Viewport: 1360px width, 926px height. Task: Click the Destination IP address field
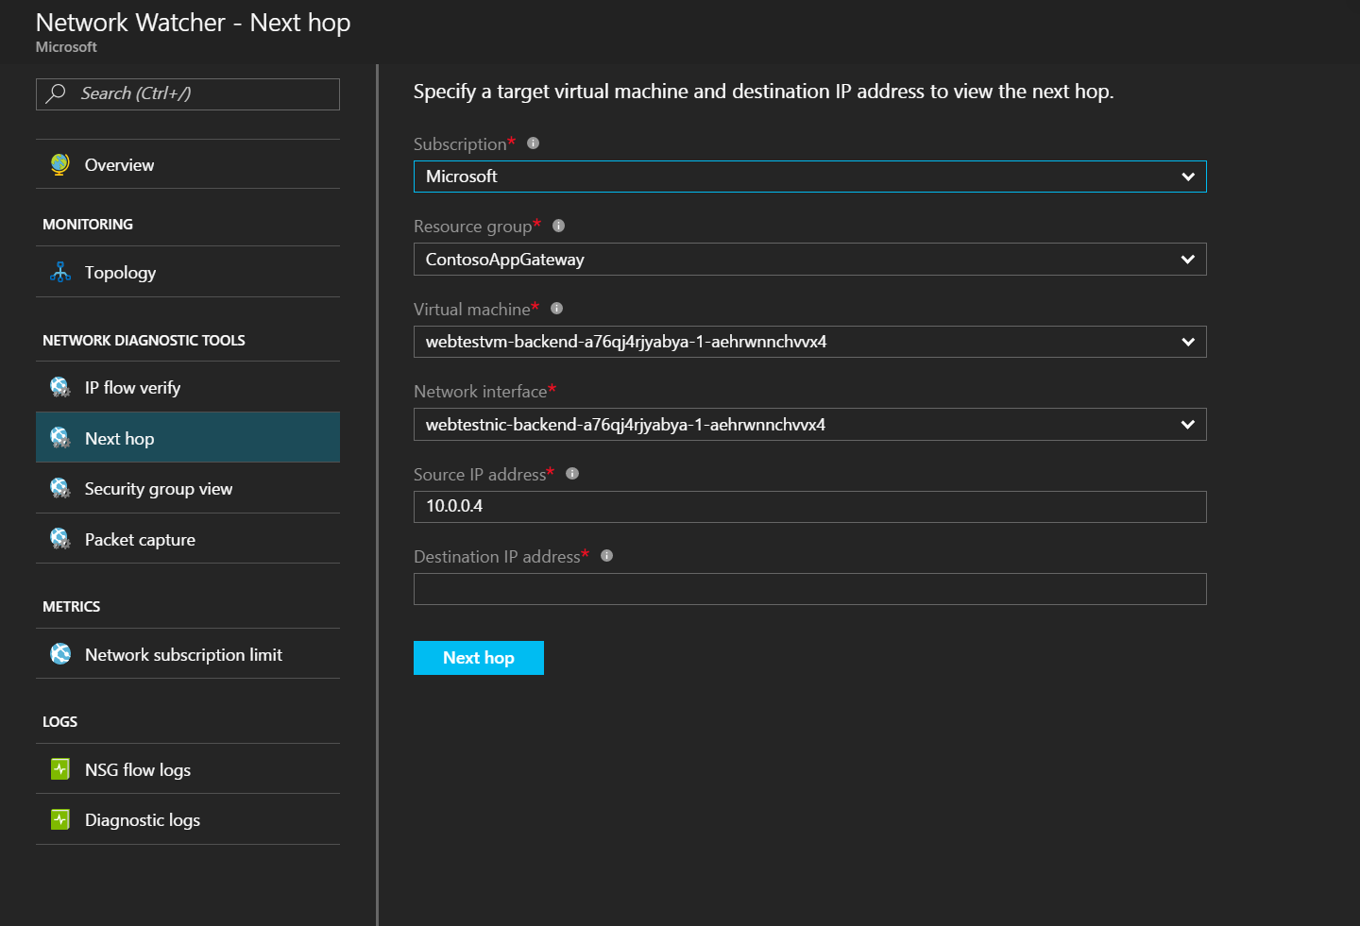[809, 589]
